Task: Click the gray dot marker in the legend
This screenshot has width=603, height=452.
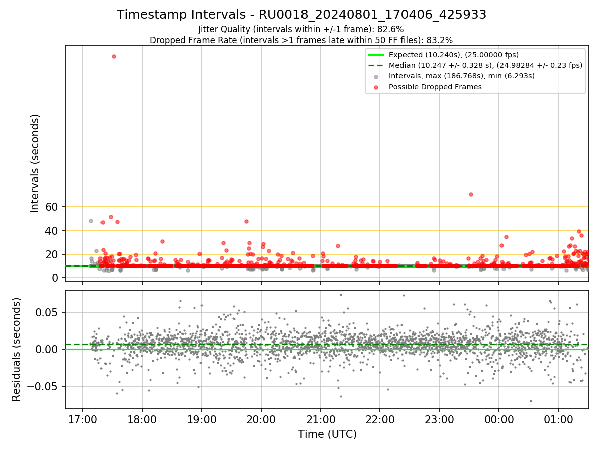Action: pyautogui.click(x=377, y=77)
